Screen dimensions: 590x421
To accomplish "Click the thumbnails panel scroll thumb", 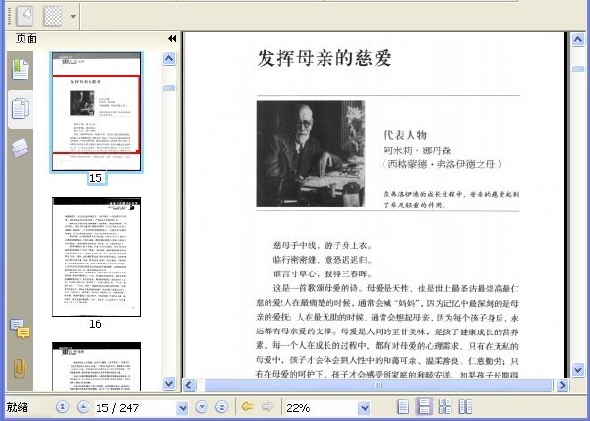I will (169, 88).
